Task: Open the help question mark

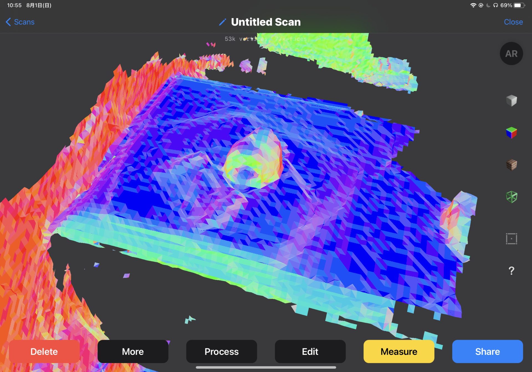Action: tap(511, 270)
